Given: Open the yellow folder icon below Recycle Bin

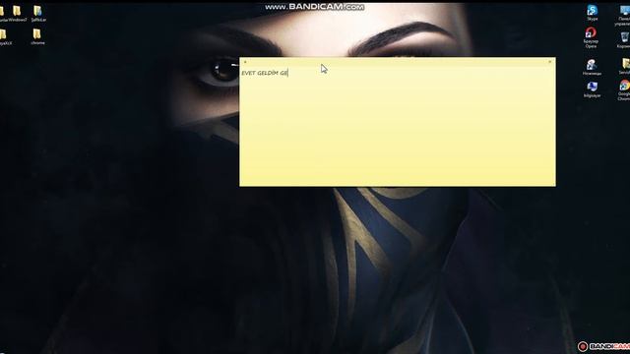Looking at the screenshot, I should pyautogui.click(x=625, y=66).
